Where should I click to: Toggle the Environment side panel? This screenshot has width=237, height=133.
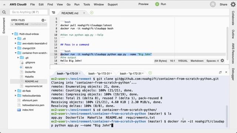click(4, 25)
